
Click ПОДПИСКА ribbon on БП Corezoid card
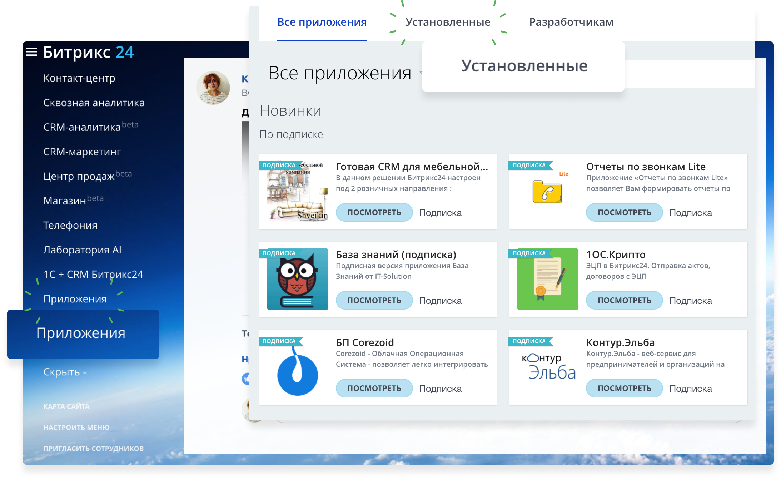click(281, 341)
